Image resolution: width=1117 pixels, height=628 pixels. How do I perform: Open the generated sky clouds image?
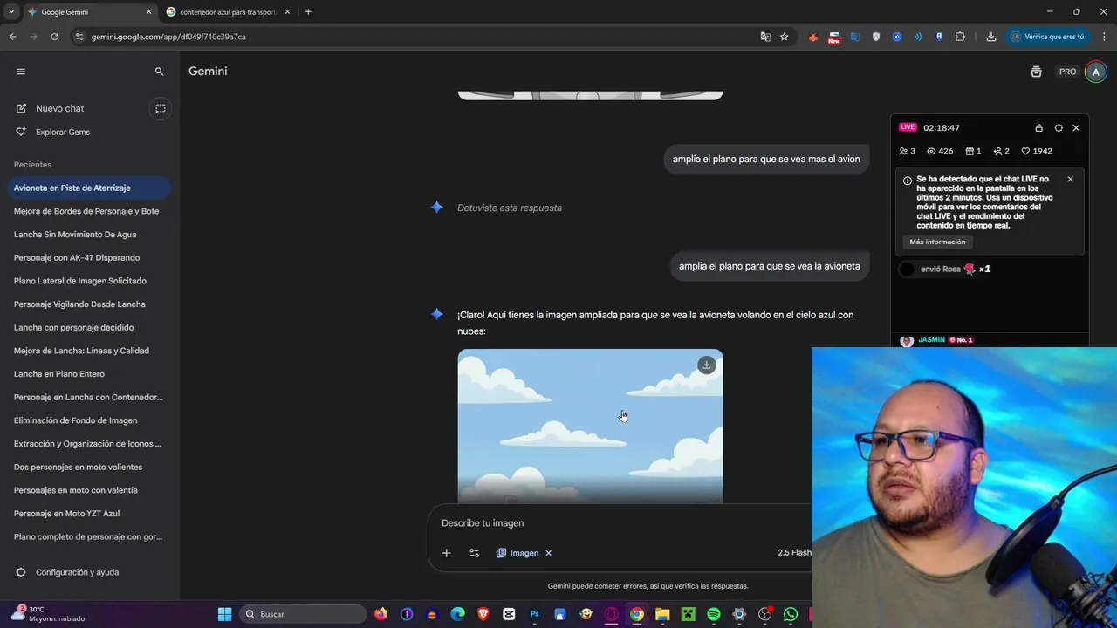coord(590,427)
